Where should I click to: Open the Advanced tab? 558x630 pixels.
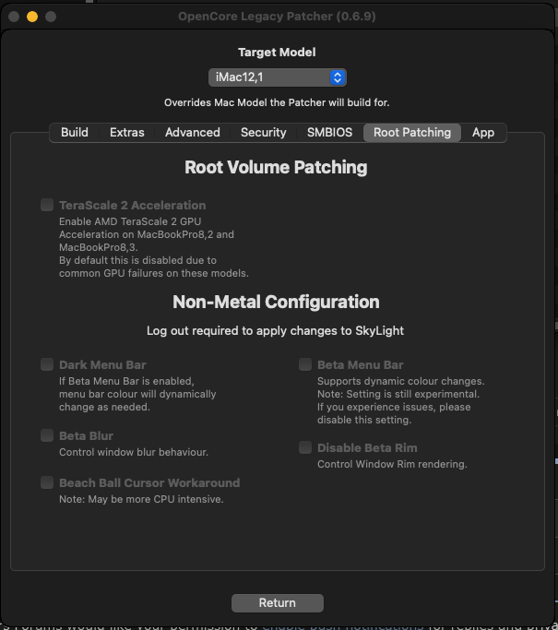coord(193,133)
